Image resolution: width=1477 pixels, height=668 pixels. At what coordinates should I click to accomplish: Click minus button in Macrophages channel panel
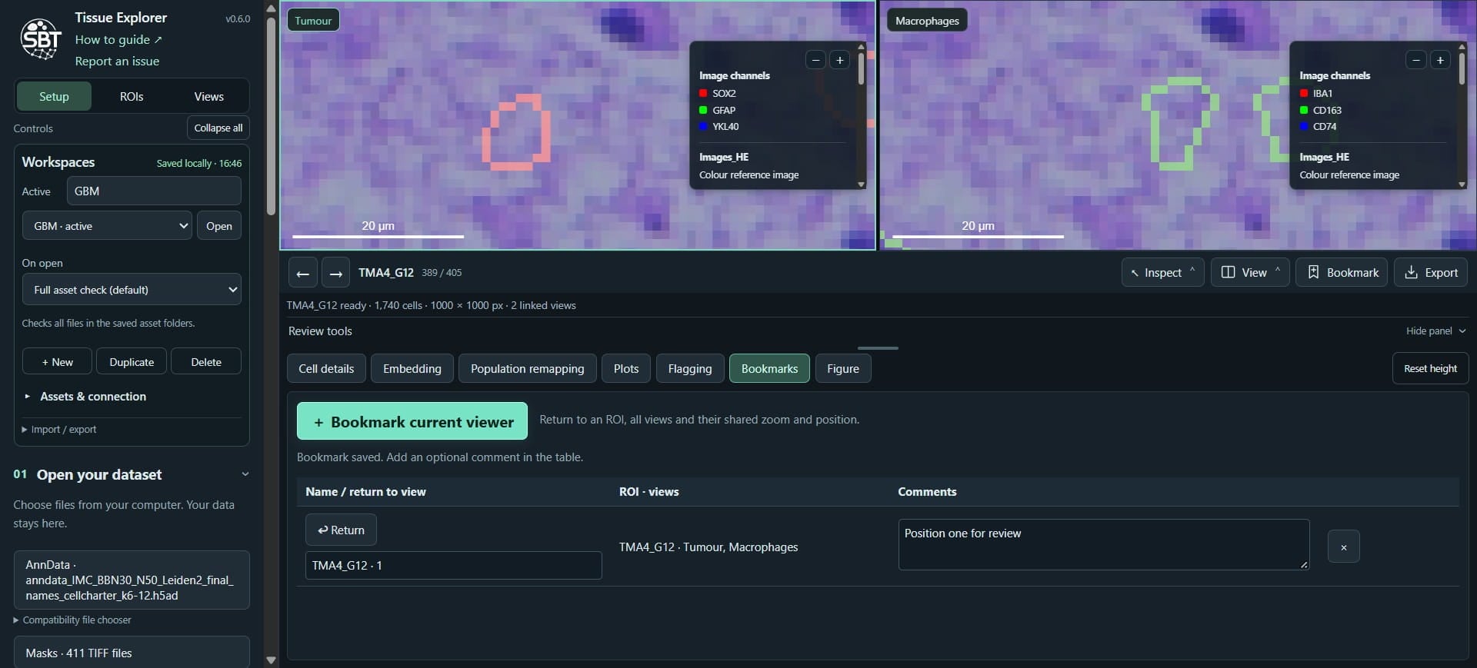coord(1415,60)
